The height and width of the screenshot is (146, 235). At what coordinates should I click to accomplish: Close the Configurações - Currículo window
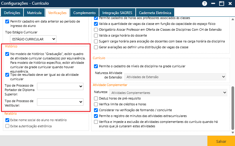point(230,4)
